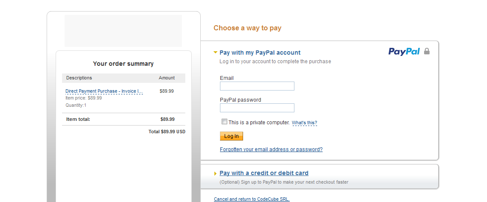Click the padlock security icon
487x202 pixels.
pyautogui.click(x=427, y=51)
